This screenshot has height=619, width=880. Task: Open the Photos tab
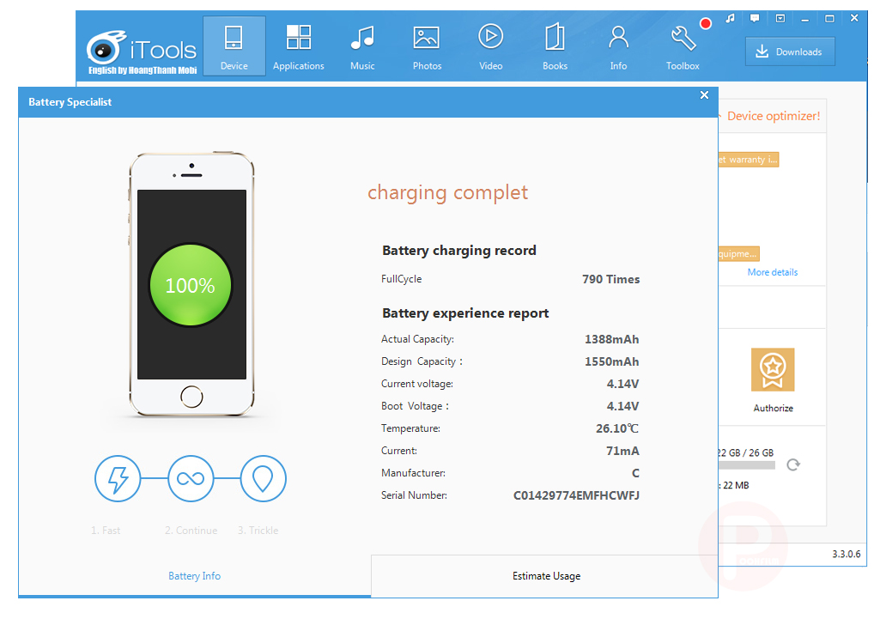[427, 46]
